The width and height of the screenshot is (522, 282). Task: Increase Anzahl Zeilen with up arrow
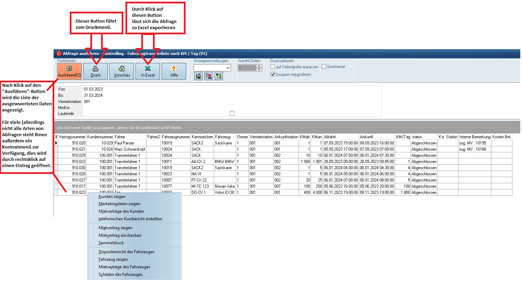[x=259, y=66]
